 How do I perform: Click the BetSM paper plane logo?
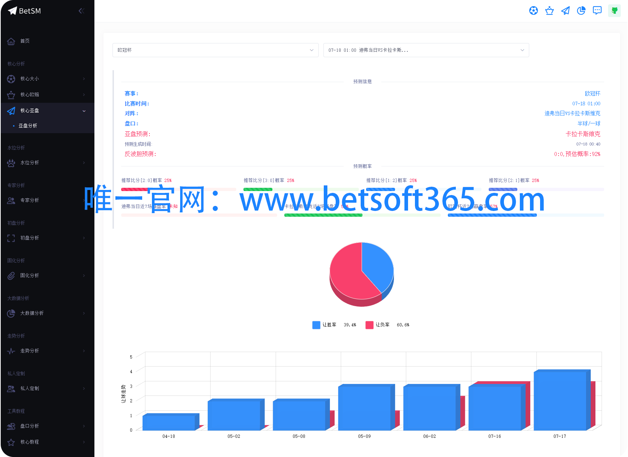[x=13, y=11]
